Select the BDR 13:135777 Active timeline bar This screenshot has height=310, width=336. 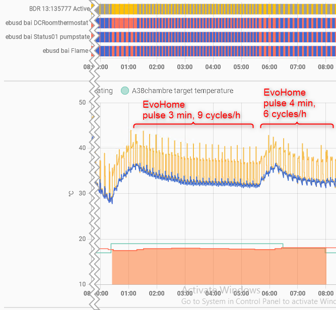[x=217, y=9]
